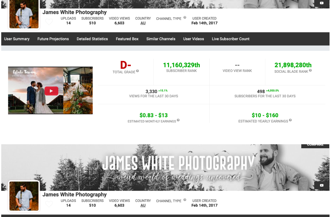Select the Featured Box tab

(127, 39)
